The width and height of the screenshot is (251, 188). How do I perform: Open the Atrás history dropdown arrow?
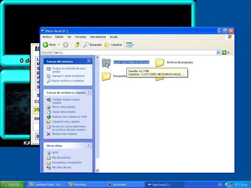click(x=59, y=45)
